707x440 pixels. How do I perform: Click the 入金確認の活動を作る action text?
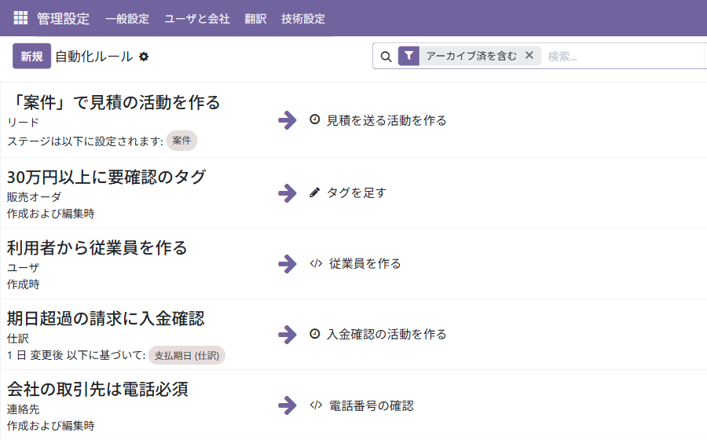pyautogui.click(x=386, y=335)
